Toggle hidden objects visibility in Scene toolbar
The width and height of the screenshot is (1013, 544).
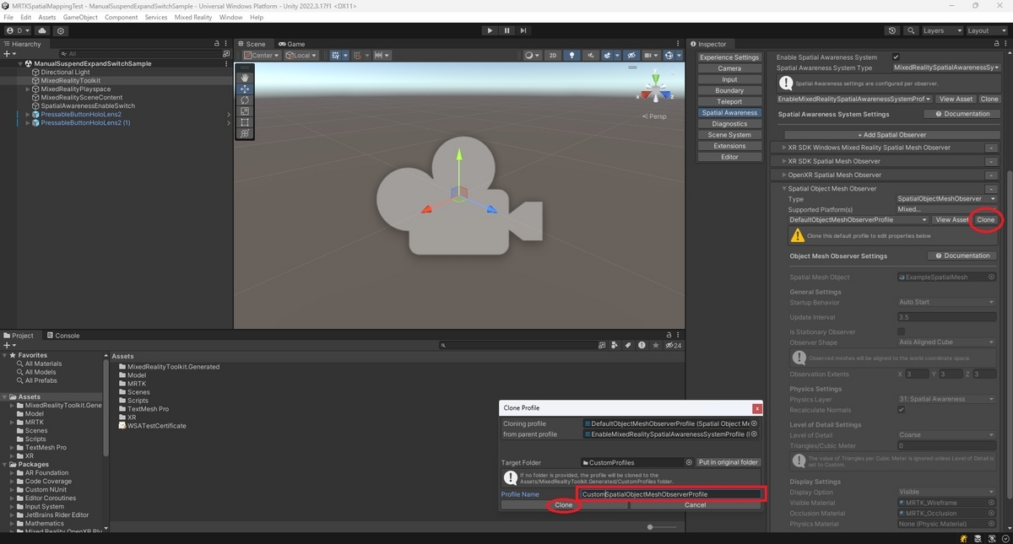pyautogui.click(x=631, y=56)
